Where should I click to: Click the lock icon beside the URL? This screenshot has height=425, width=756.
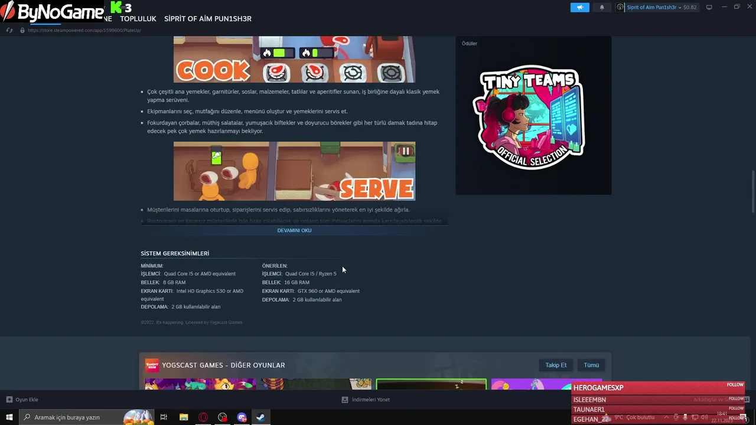(x=22, y=30)
